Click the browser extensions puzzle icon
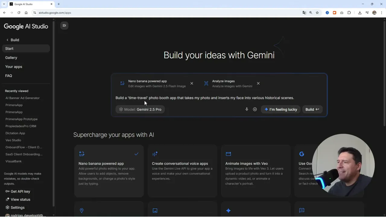 coord(349,13)
